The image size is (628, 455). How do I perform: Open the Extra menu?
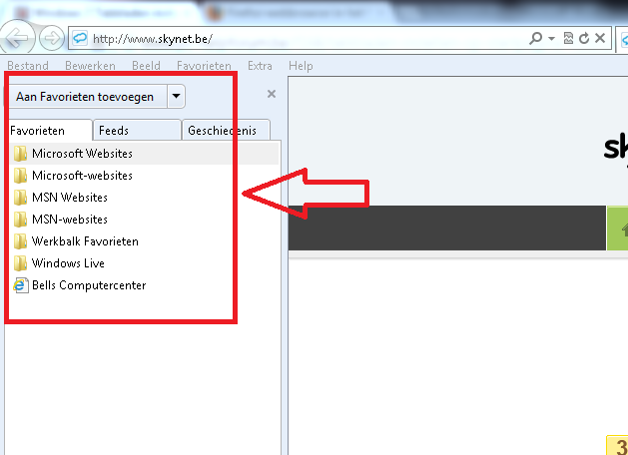(x=260, y=66)
